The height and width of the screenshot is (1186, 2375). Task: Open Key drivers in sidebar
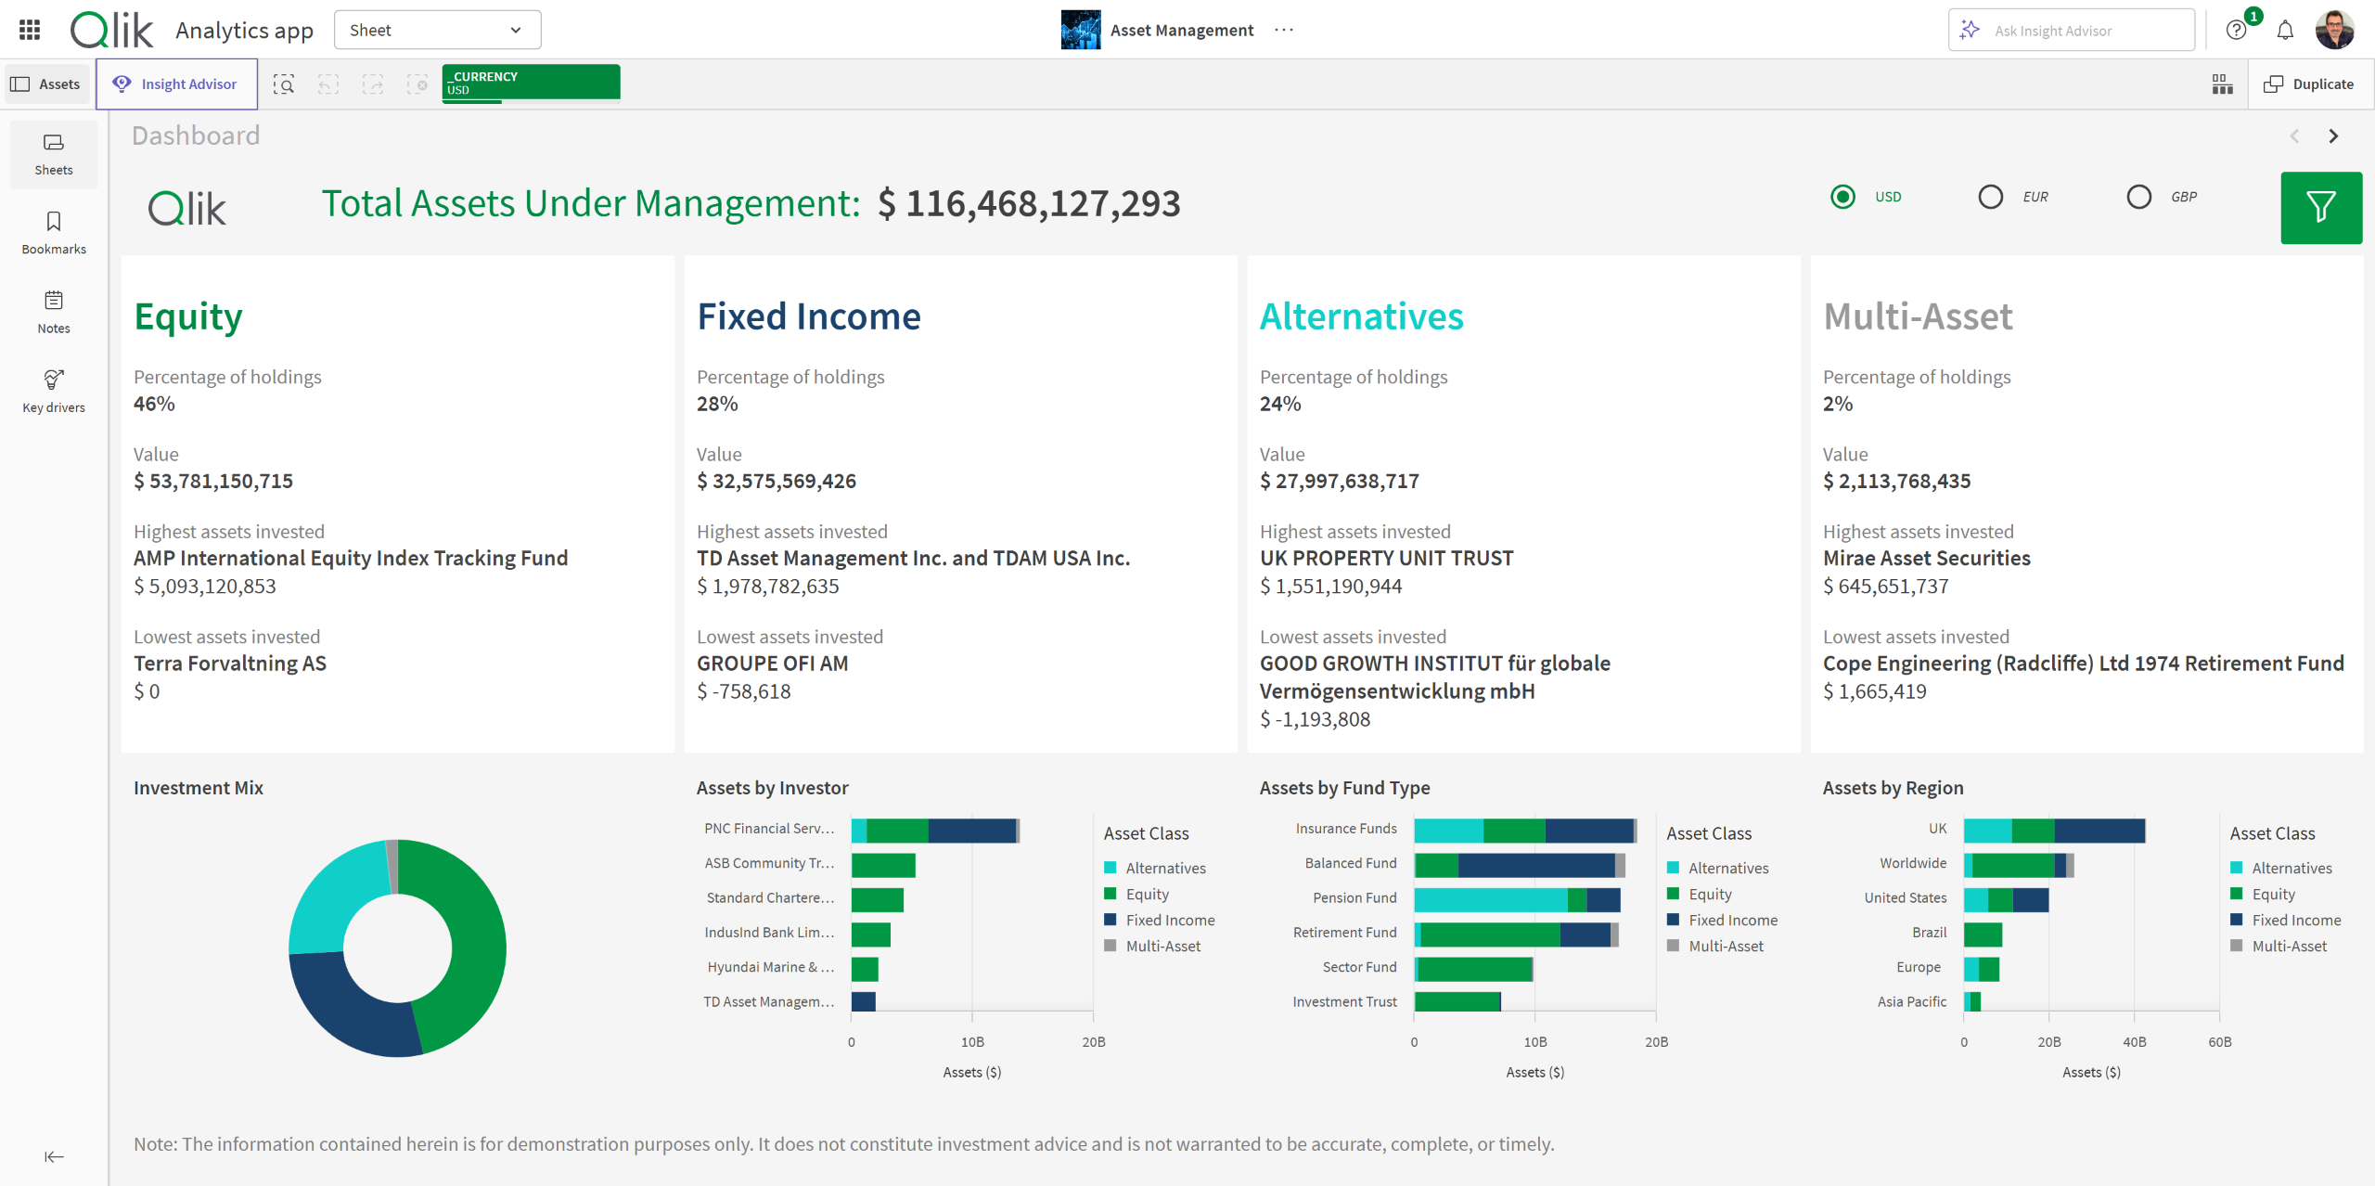(x=54, y=391)
